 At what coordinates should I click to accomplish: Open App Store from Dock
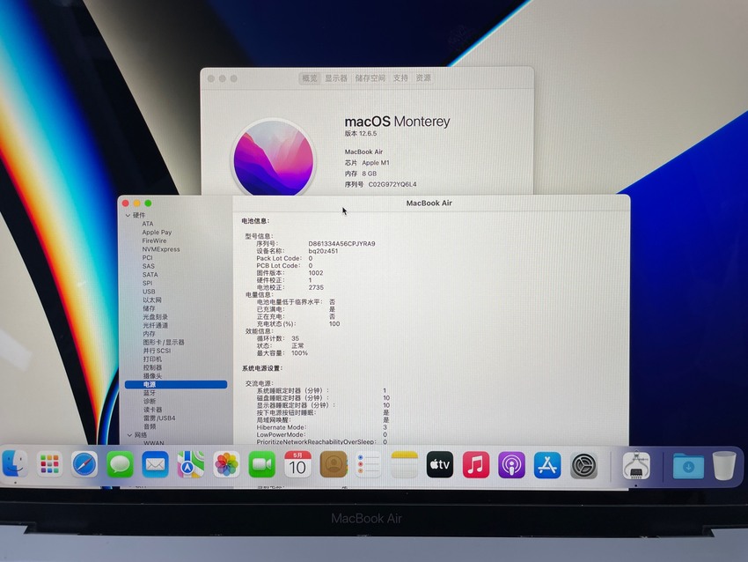[547, 464]
